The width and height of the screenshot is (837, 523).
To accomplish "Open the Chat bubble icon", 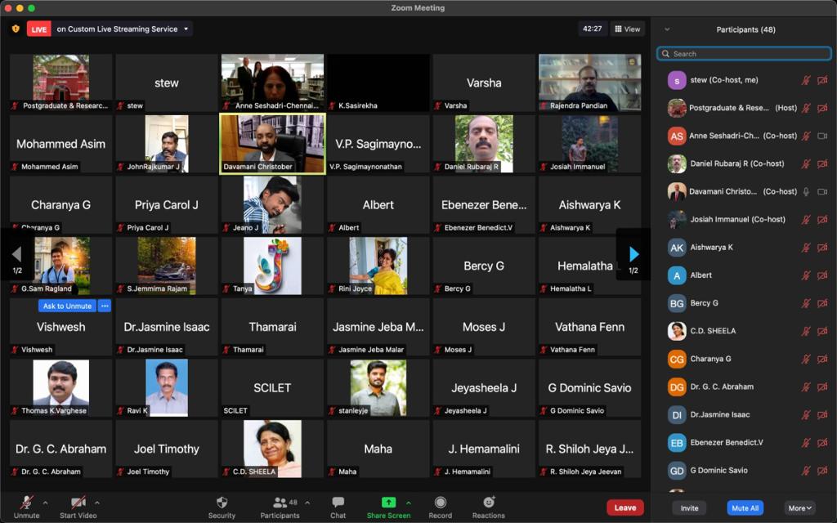I will (338, 503).
